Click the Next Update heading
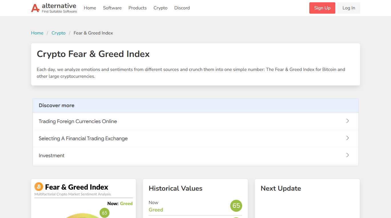 click(x=281, y=188)
